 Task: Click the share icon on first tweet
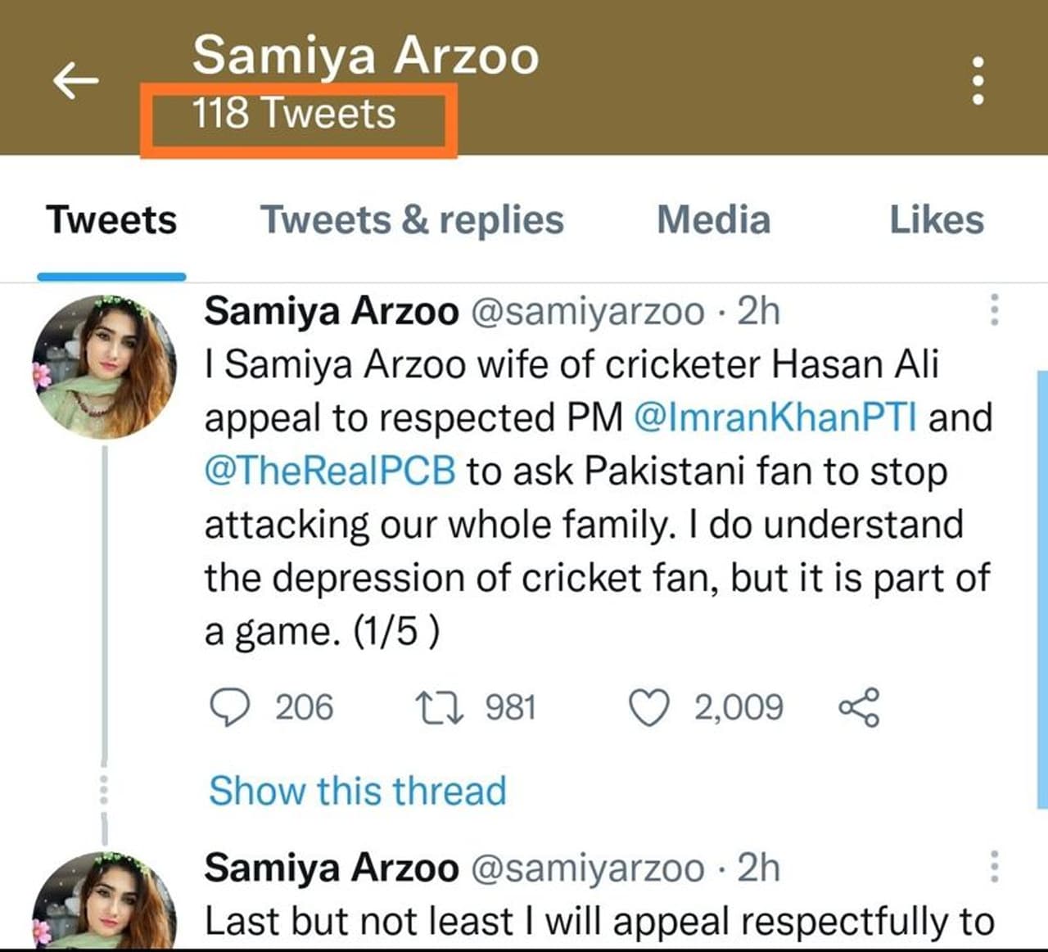(x=859, y=708)
